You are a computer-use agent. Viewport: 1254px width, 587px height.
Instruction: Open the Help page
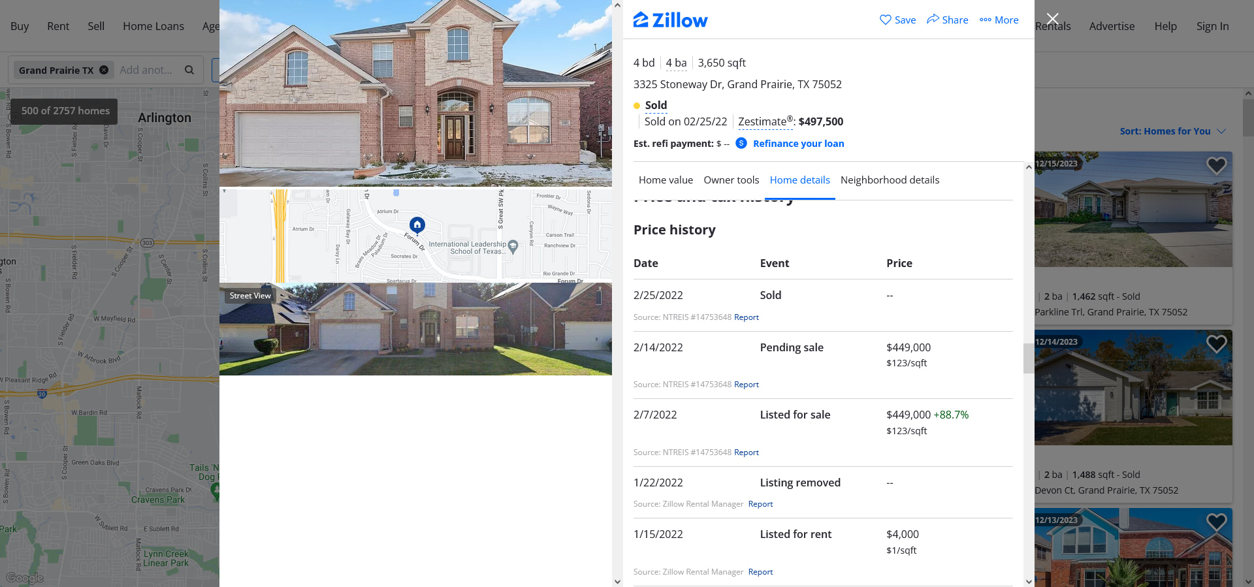pyautogui.click(x=1165, y=26)
